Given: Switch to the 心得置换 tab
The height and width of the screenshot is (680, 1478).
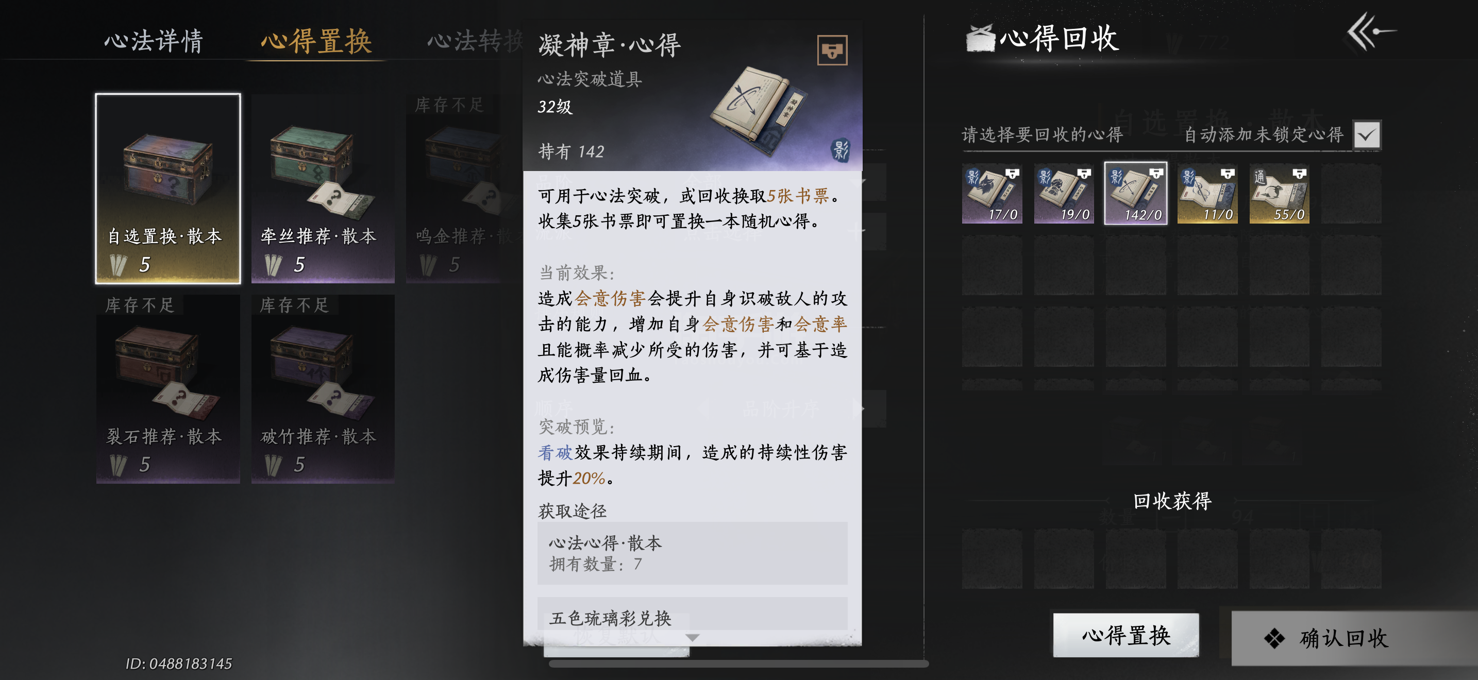Looking at the screenshot, I should (x=316, y=41).
